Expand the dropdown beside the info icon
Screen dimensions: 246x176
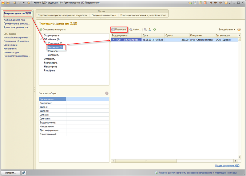230,3
